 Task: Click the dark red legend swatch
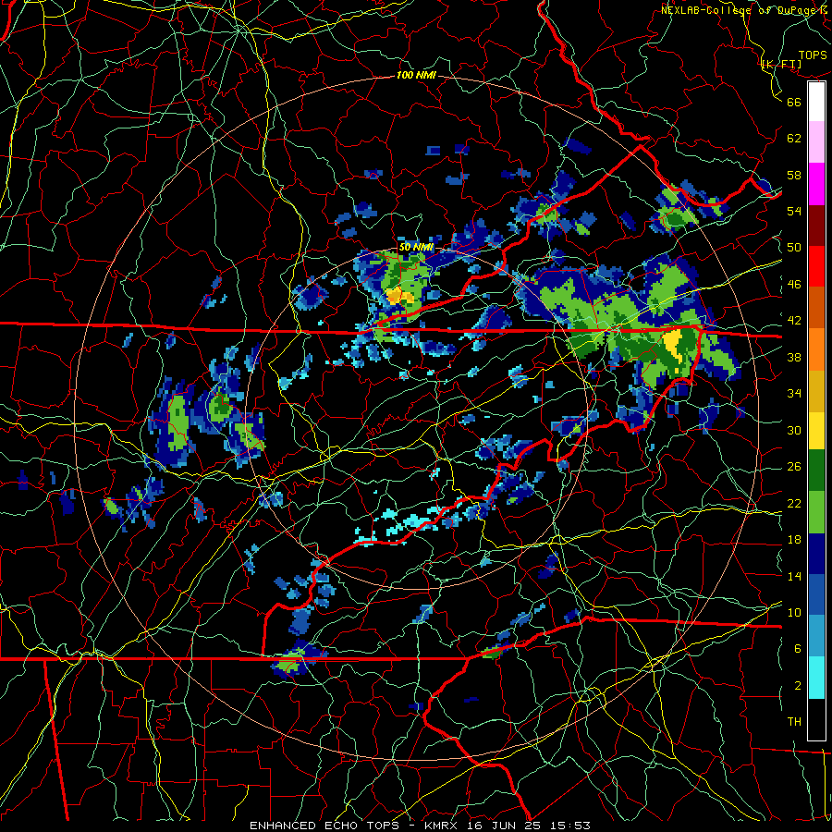tap(816, 225)
